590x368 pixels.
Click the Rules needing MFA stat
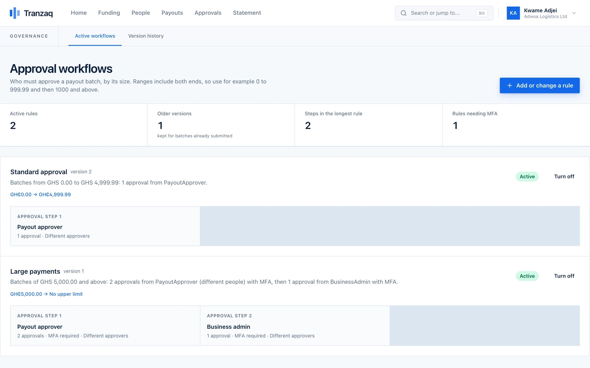coord(516,125)
